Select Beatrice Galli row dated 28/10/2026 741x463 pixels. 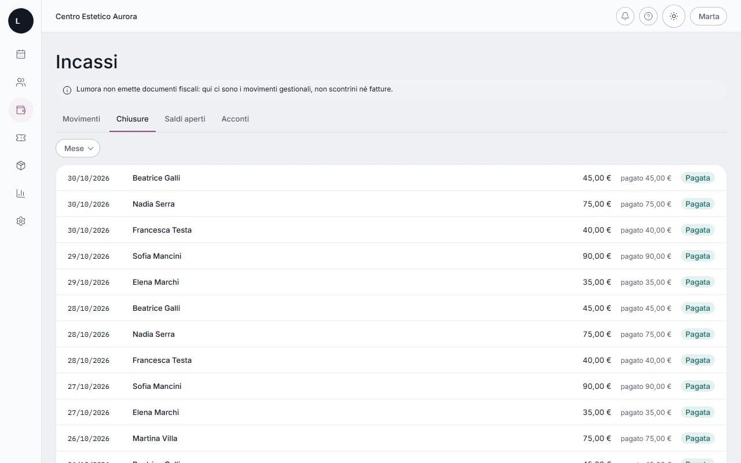[x=391, y=308]
